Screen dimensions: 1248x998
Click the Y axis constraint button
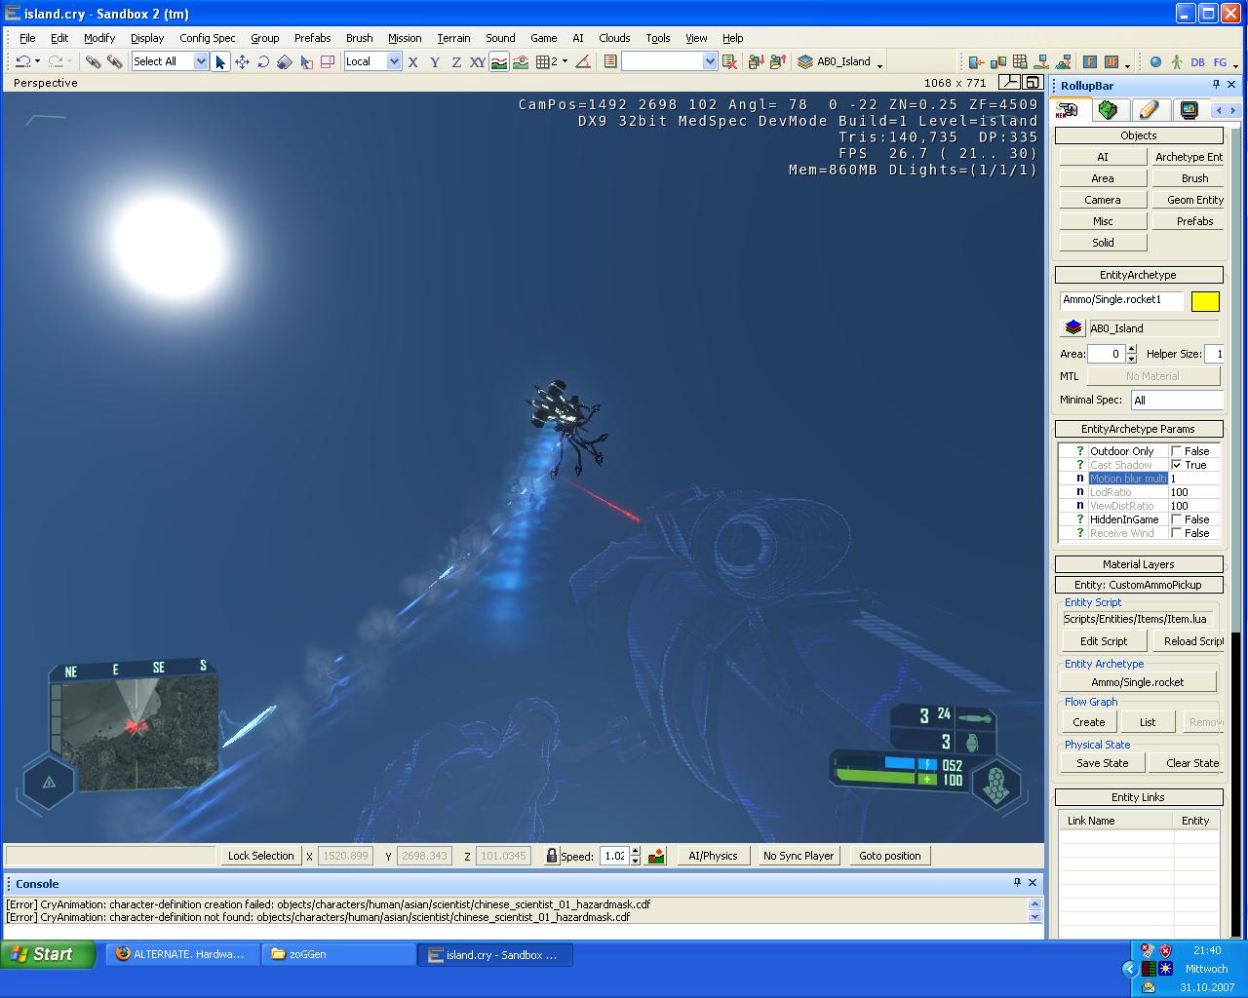click(434, 61)
